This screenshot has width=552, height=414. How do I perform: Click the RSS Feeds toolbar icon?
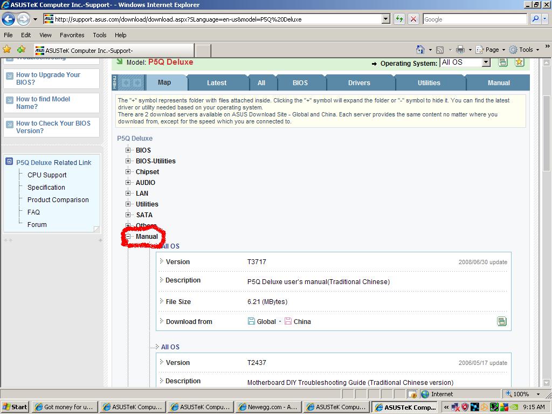[440, 50]
